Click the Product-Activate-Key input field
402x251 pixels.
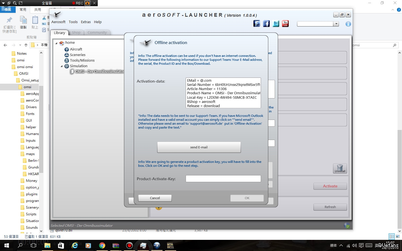click(223, 179)
